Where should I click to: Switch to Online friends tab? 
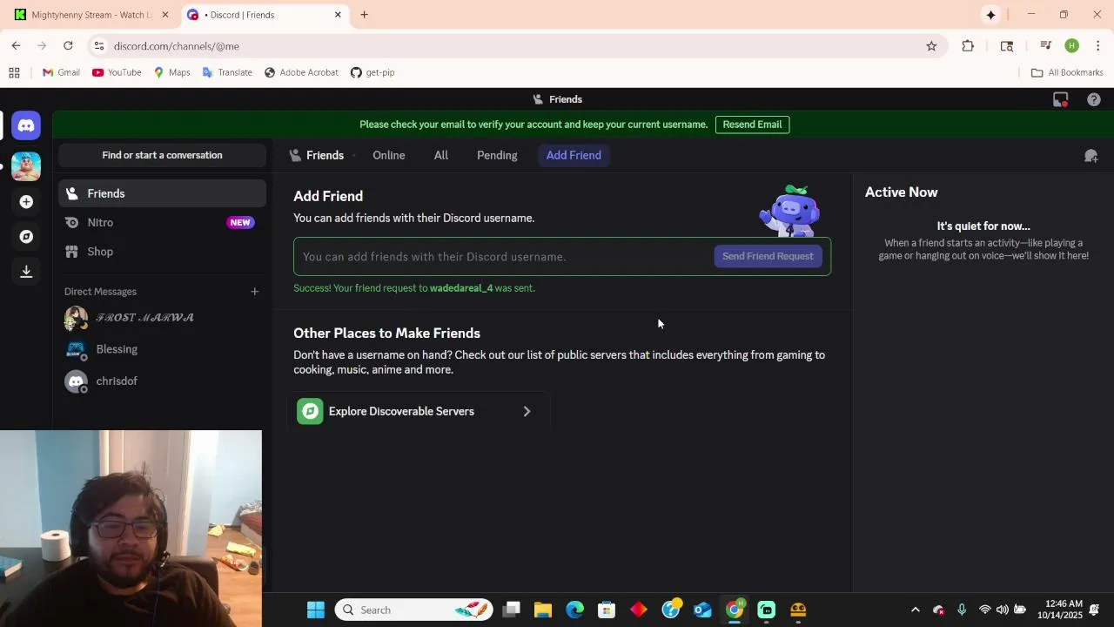(x=389, y=156)
